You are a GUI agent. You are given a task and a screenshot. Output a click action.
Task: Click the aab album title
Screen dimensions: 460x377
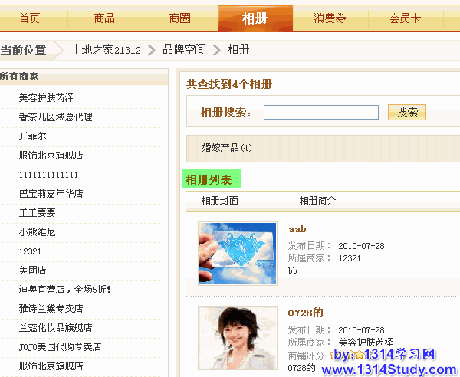[x=297, y=228]
